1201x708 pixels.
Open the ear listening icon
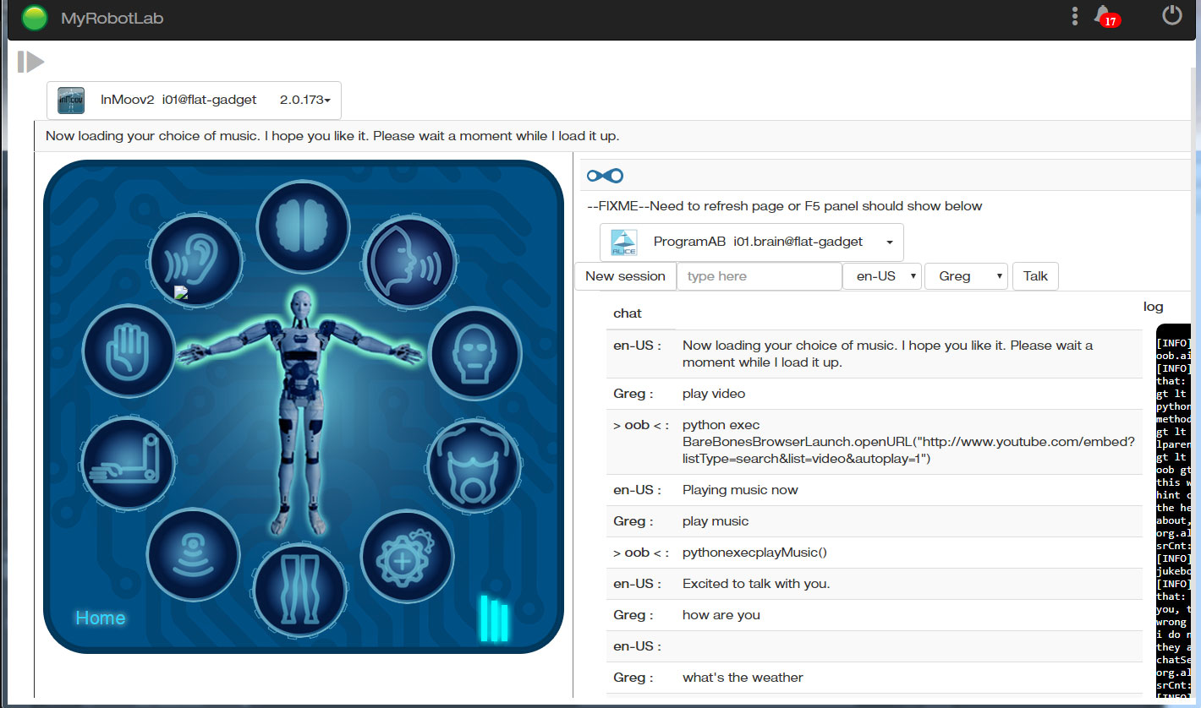196,259
